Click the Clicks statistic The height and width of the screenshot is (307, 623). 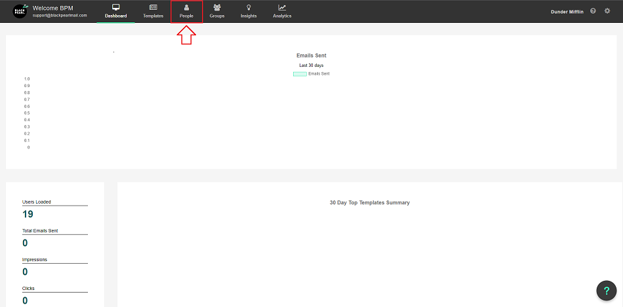tap(30, 288)
